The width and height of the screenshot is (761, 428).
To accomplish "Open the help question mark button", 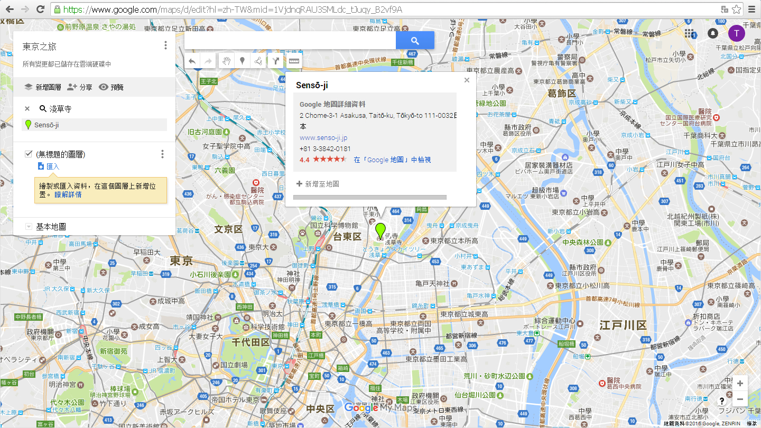I will coord(722,401).
